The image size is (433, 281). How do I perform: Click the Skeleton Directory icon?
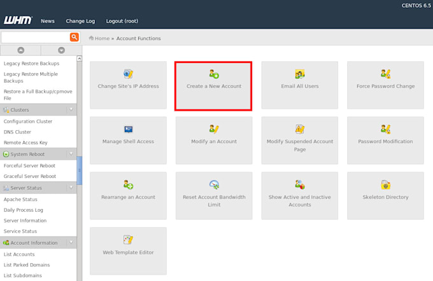click(x=385, y=184)
